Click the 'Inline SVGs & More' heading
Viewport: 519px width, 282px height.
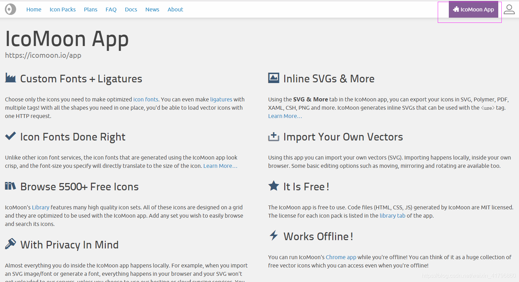pyautogui.click(x=329, y=79)
